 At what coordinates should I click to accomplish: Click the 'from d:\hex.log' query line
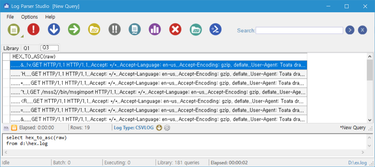coord(27,144)
